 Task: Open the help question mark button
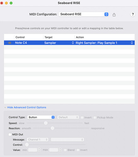133,14
